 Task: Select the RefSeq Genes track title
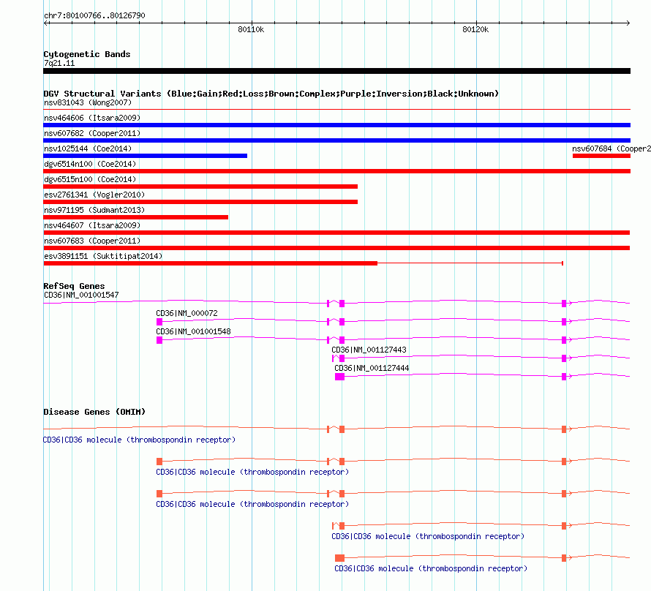(74, 286)
